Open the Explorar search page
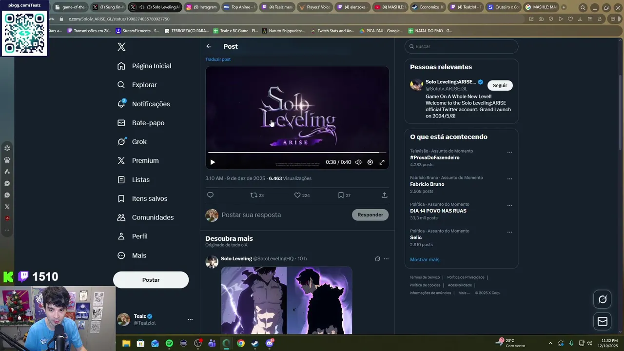Screen dimensions: 624x351 click(137, 85)
